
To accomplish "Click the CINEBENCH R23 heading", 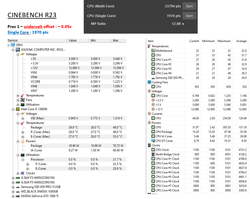I will point(32,15).
